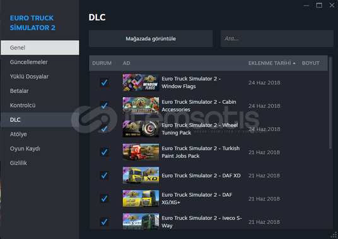The height and width of the screenshot is (239, 338).
Task: Click the date of the Window Flags row
Action: pyautogui.click(x=264, y=83)
